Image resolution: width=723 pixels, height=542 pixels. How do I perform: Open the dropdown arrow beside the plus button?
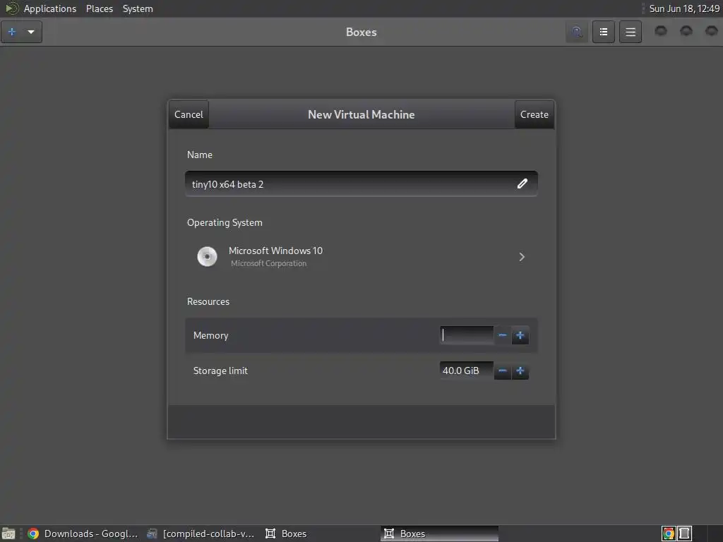[x=31, y=32]
